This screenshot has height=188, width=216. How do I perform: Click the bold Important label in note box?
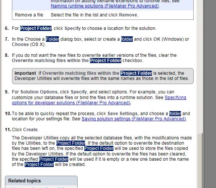[25, 73]
